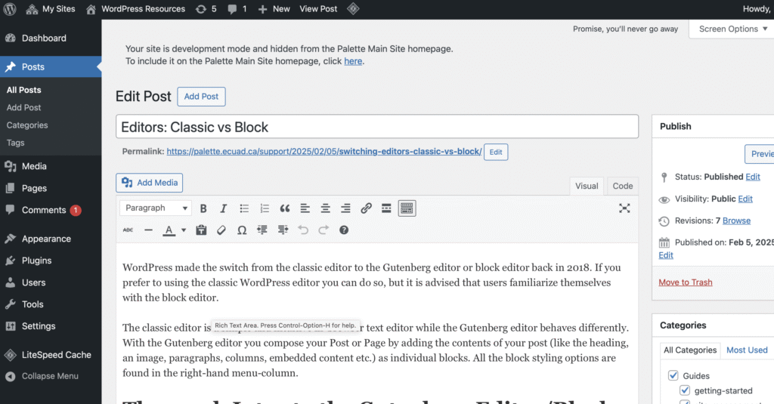The width and height of the screenshot is (774, 404).
Task: Click the Add Post button beside heading
Action: coord(201,97)
